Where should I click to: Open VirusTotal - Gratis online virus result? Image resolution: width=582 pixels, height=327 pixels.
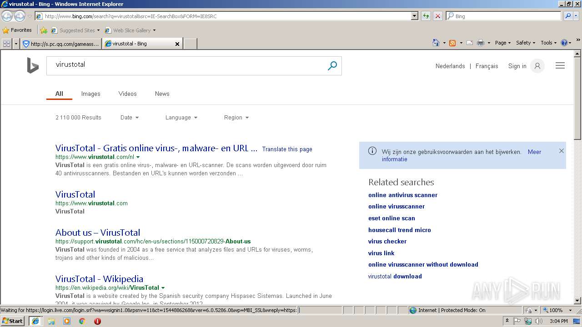156,148
